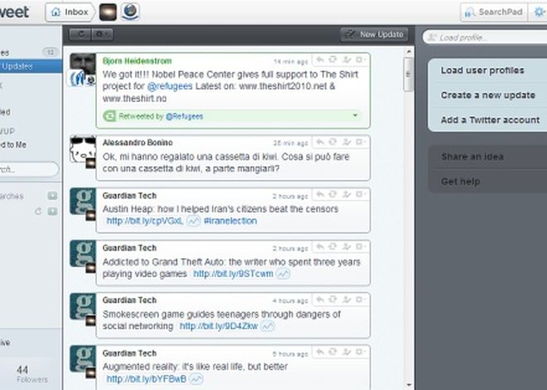Open the stream settings gear dropdown in toolbar
Screen dimensions: 547x390
(102, 34)
